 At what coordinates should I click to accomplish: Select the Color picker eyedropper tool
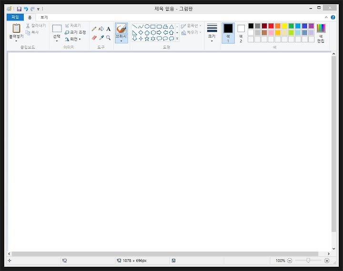pos(101,38)
